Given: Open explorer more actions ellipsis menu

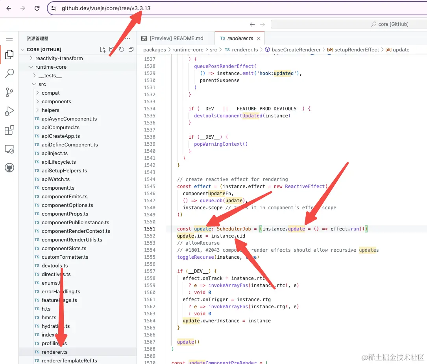Looking at the screenshot, I should tap(128, 38).
